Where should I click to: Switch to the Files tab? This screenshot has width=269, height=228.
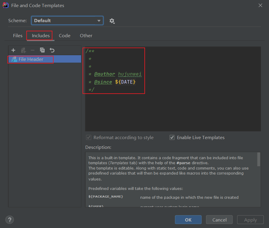coord(18,36)
